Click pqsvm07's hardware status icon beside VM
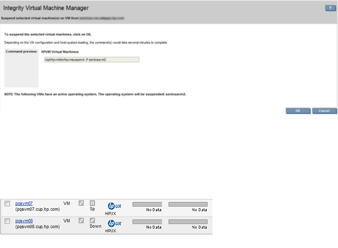Screen dimensions: 338x248 pos(81,203)
